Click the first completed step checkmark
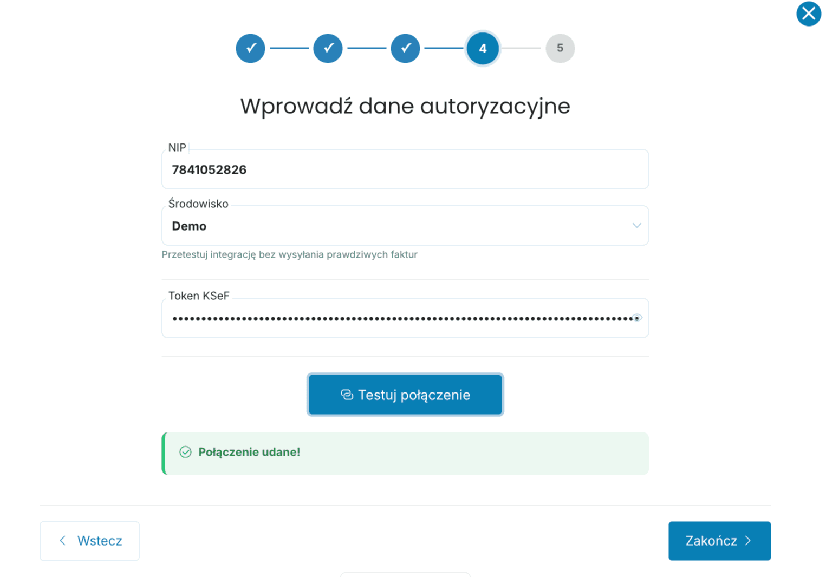This screenshot has width=832, height=577. 250,48
